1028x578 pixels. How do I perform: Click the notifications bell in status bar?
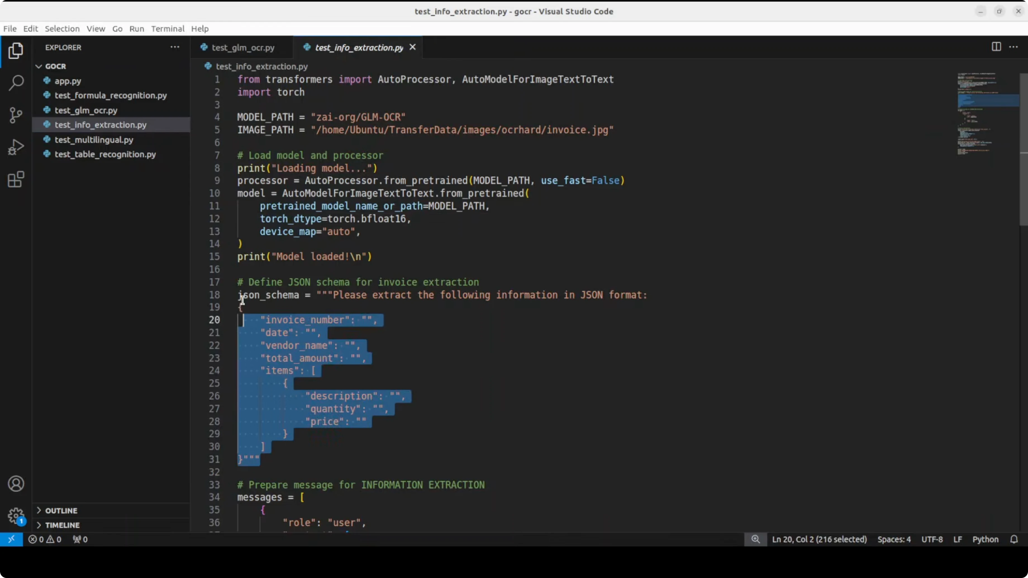click(1014, 539)
